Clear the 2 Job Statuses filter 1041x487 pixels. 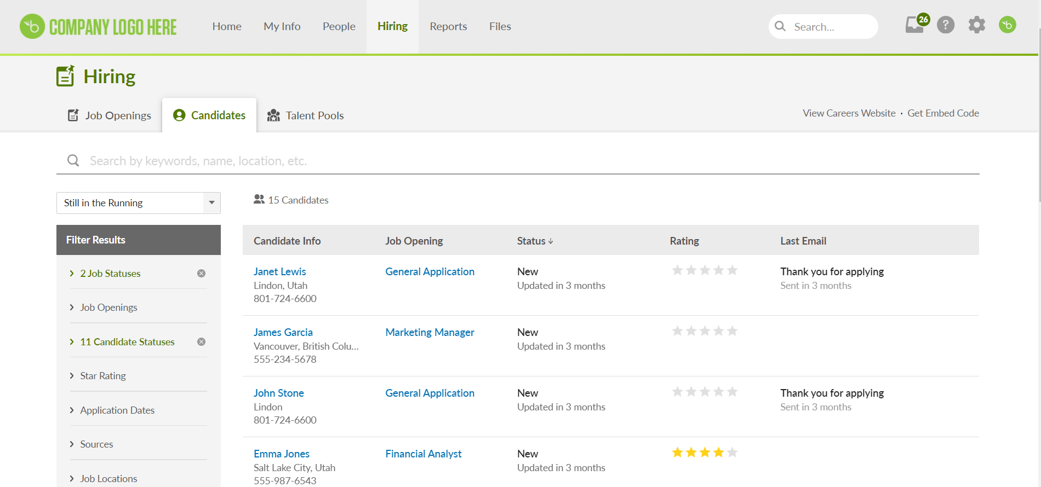pyautogui.click(x=201, y=274)
